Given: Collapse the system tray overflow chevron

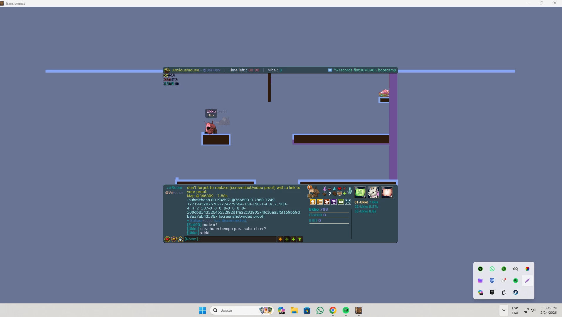Looking at the screenshot, I should click(x=504, y=310).
